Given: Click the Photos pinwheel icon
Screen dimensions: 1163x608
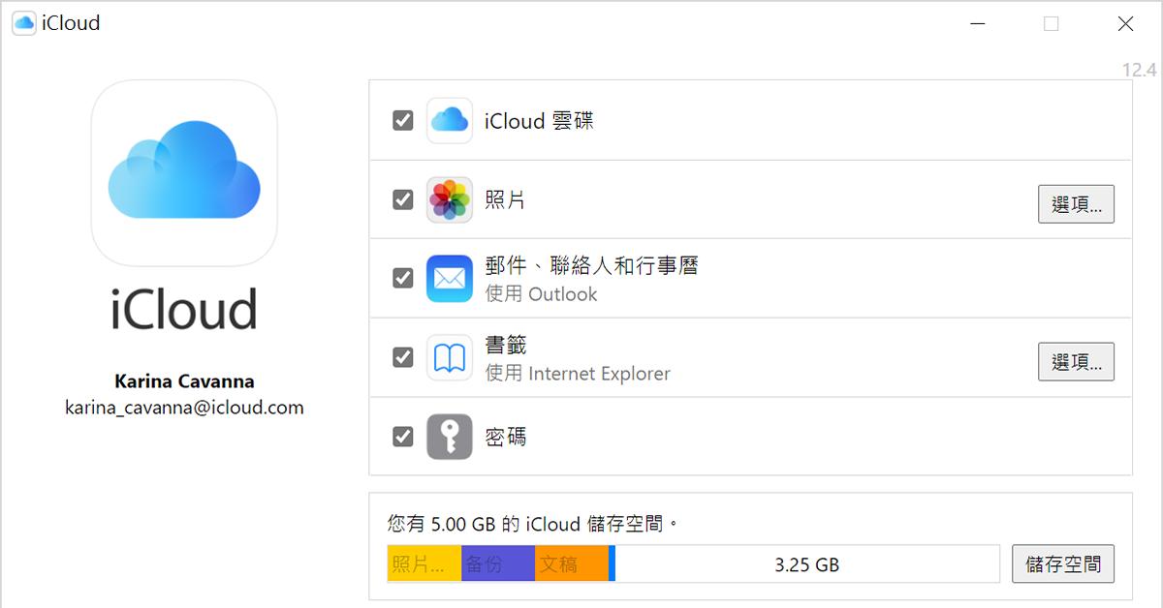Looking at the screenshot, I should pos(450,200).
